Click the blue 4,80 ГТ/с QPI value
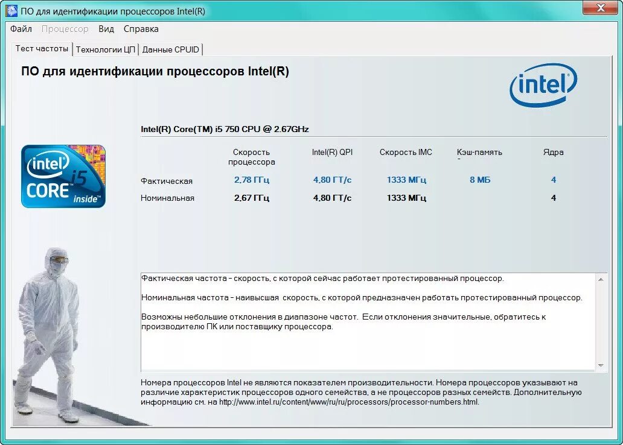The height and width of the screenshot is (445, 623). pyautogui.click(x=332, y=180)
